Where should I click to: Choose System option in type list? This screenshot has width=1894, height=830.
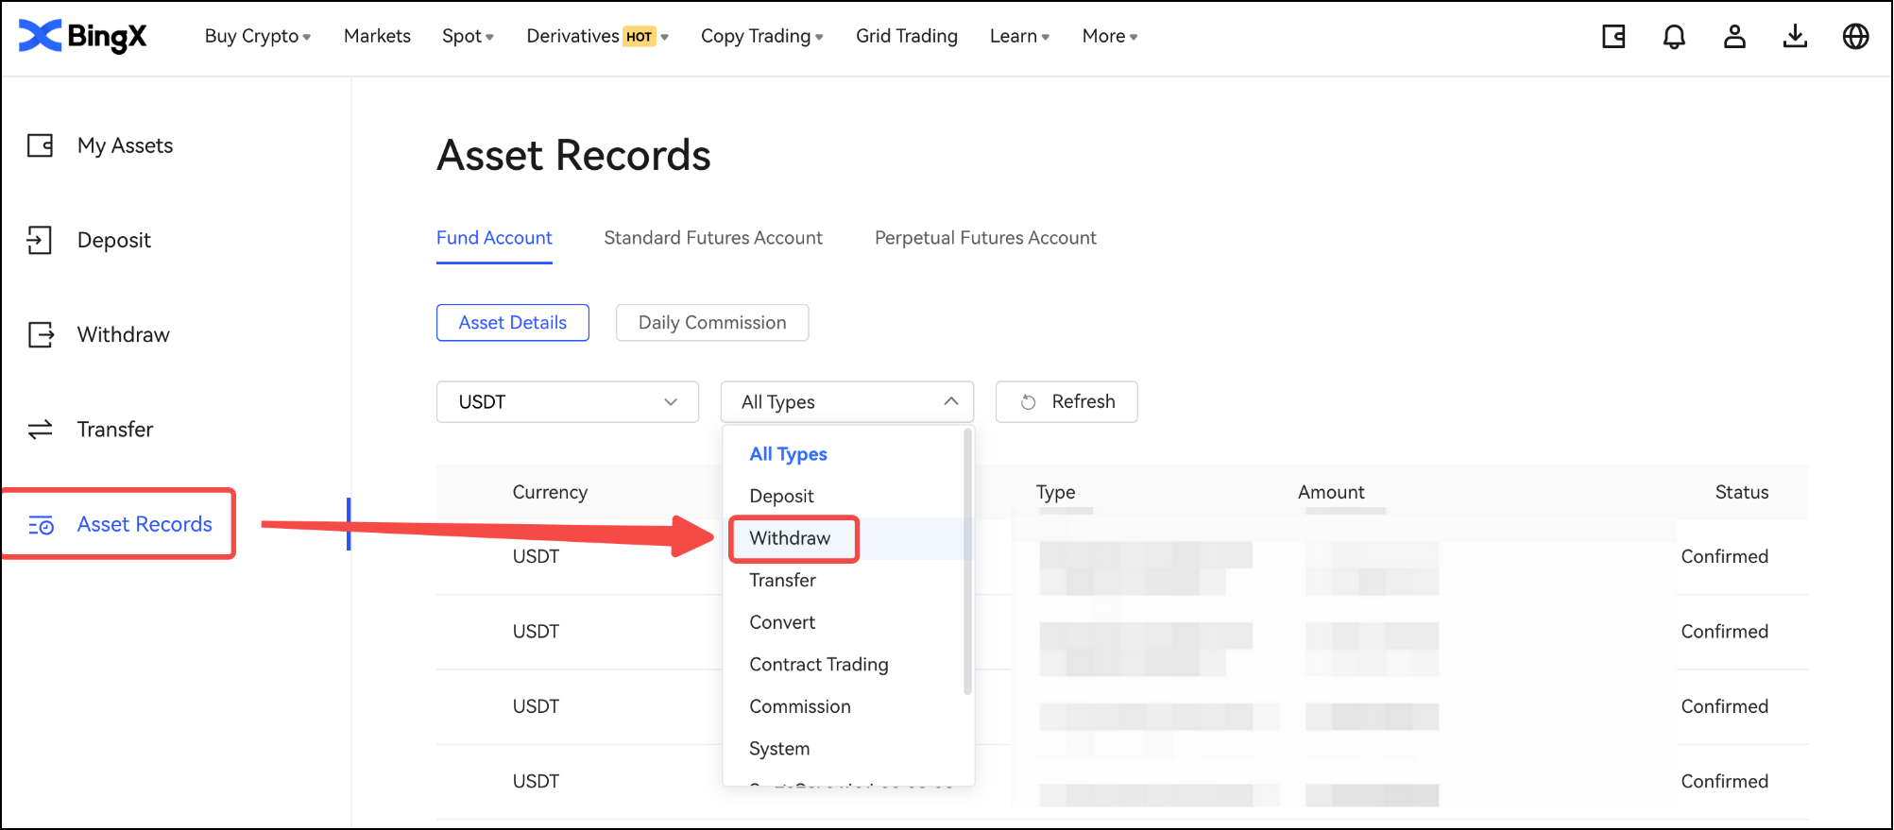(779, 749)
